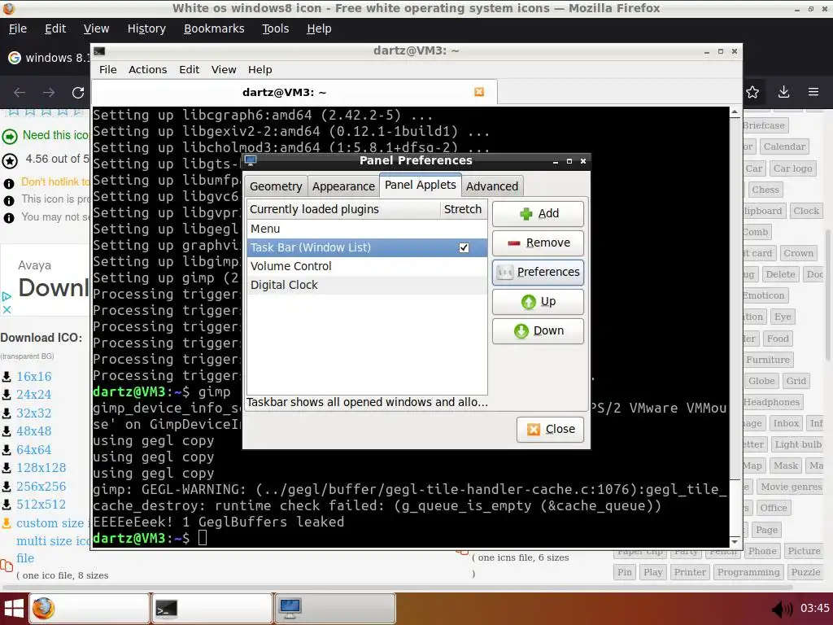
Task: Download the 256x256 ICO size
Action: 41,487
